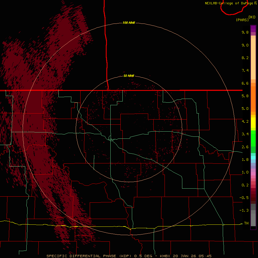This screenshot has height=258, width=258.
Task: Click the TH threshold label
Action: pos(246,223)
